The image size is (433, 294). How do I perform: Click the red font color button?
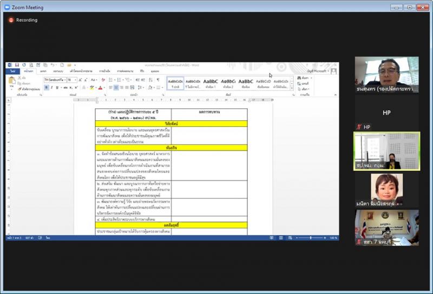100,87
